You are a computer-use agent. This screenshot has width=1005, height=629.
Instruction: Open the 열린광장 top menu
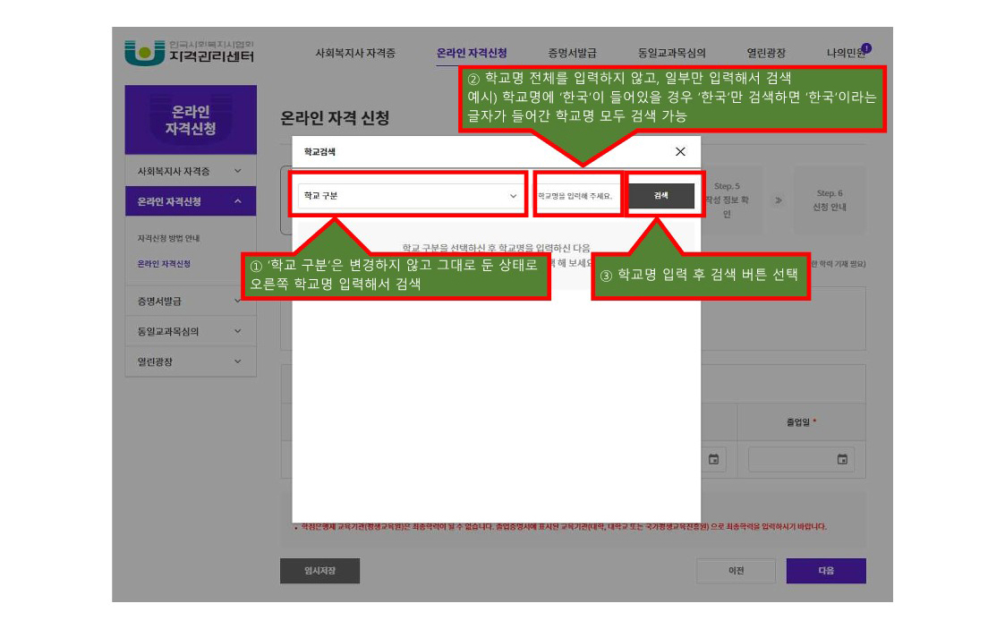click(x=766, y=53)
